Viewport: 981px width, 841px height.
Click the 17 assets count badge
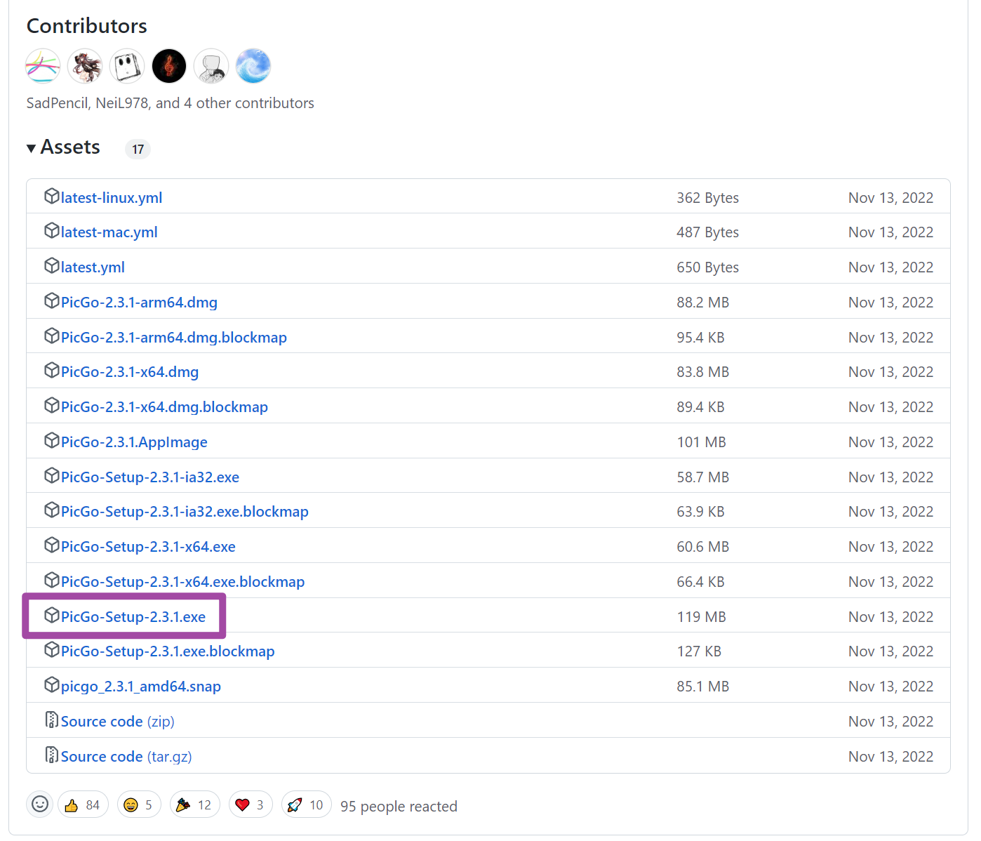point(138,149)
